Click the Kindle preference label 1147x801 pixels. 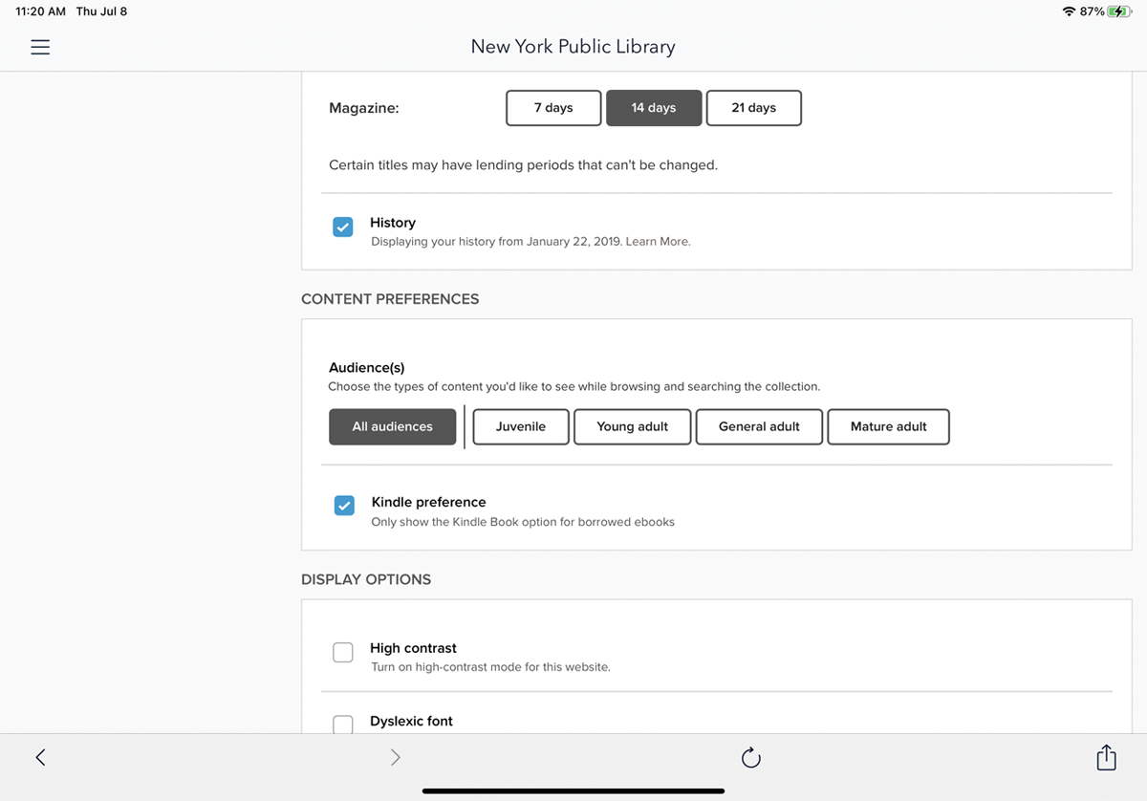(429, 502)
